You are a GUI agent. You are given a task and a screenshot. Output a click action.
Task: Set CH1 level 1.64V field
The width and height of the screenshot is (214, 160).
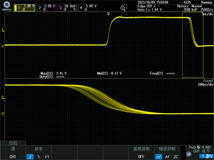pos(206,156)
